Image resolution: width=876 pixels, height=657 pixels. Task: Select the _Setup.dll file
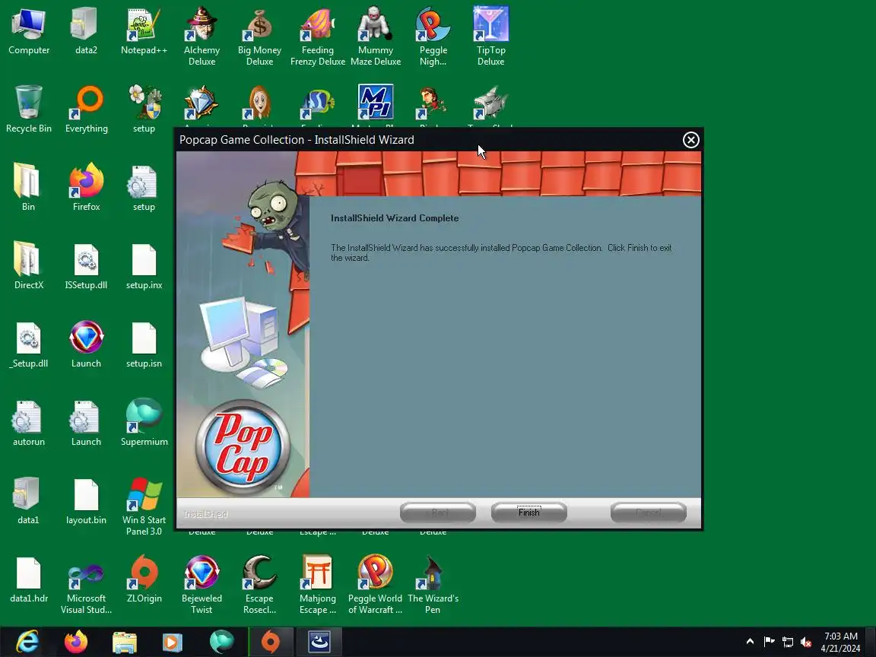[28, 344]
